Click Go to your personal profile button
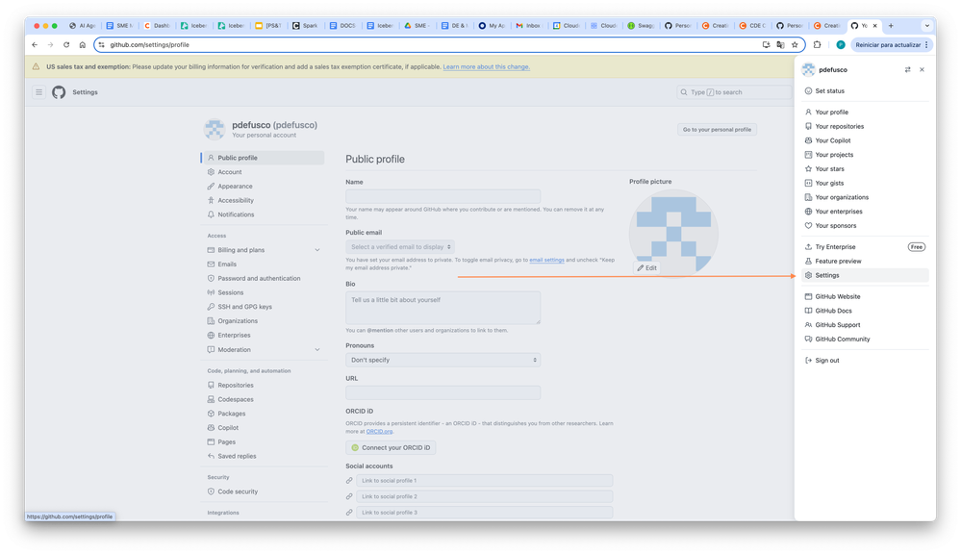 [717, 130]
